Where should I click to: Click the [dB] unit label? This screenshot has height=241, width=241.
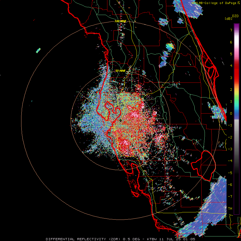(x=228, y=18)
